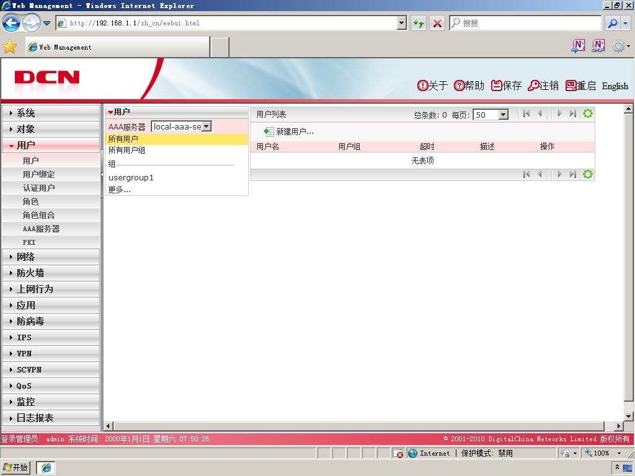635x476 pixels.
Task: Expand 监控 menu section
Action: coord(51,402)
